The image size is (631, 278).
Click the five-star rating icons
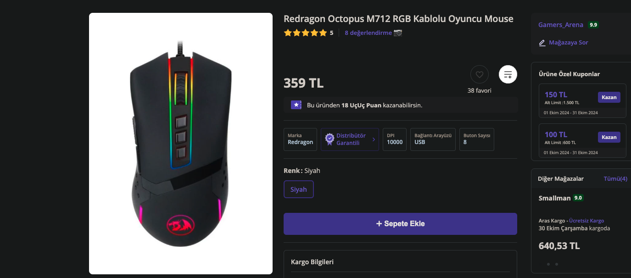(305, 33)
